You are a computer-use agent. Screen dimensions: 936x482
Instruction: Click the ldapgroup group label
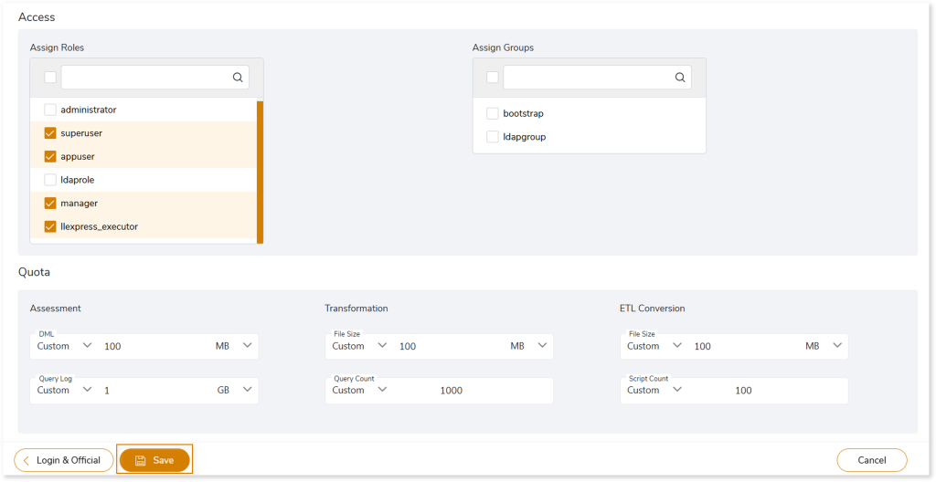[x=525, y=137]
